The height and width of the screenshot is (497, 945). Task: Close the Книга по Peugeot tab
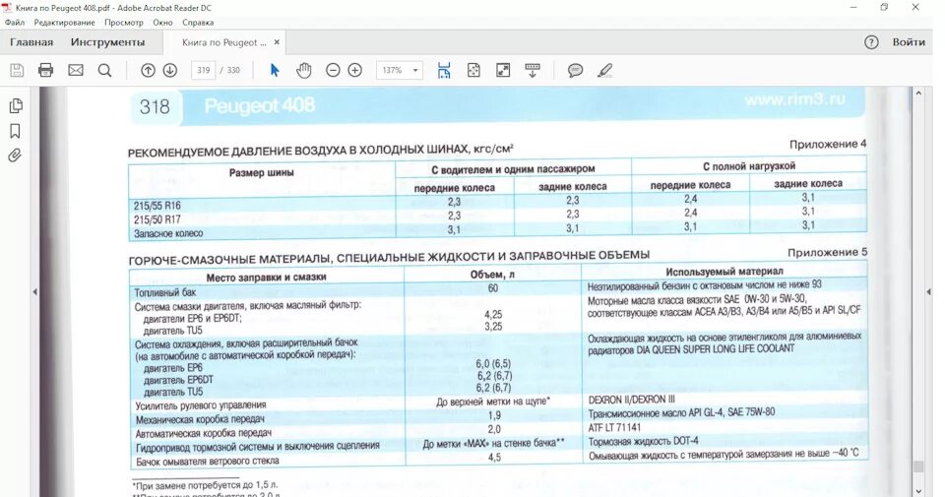click(x=277, y=42)
